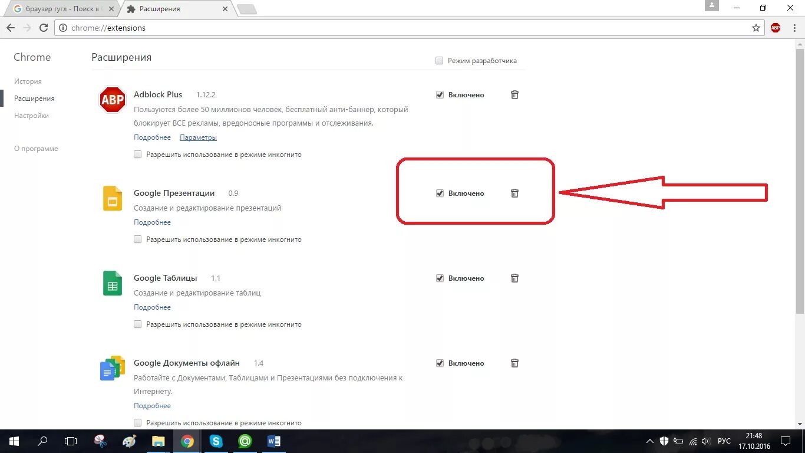Screen dimensions: 805x453
Task: Disable Adblock Plus via Включено checkbox
Action: (x=440, y=94)
